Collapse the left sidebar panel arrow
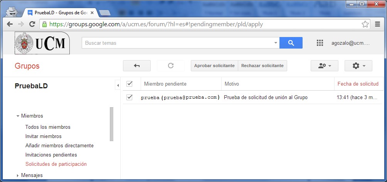 pos(118,86)
